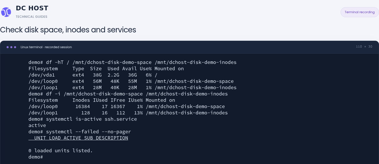379x164 pixels.
Task: Open the DC HOST site title
Action: (32, 8)
